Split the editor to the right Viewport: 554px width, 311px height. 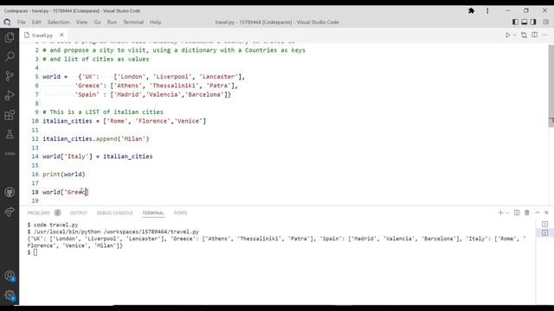tap(535, 35)
